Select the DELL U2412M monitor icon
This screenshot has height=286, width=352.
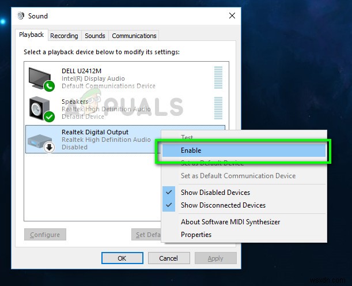[x=40, y=78]
